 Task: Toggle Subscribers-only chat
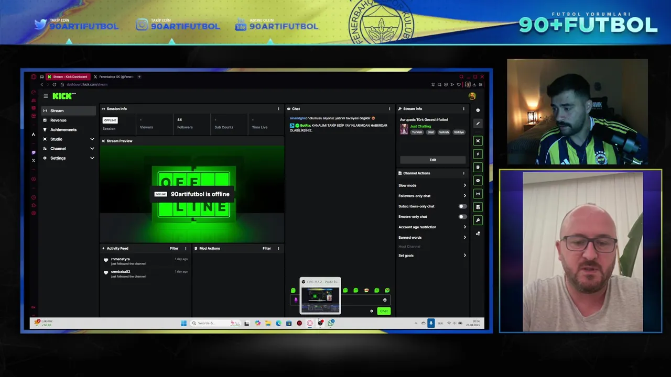coord(462,206)
